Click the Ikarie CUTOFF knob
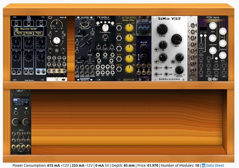 [85, 23]
